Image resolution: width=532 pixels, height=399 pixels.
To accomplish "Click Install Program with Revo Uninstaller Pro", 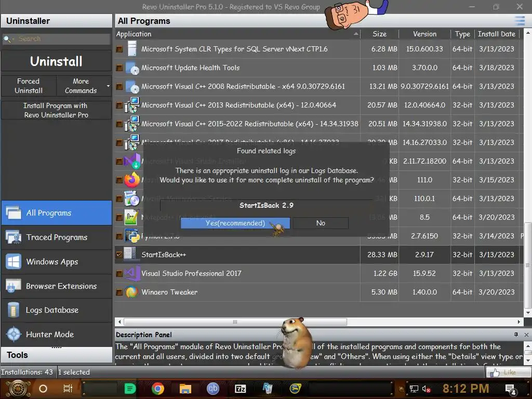I will pyautogui.click(x=56, y=110).
